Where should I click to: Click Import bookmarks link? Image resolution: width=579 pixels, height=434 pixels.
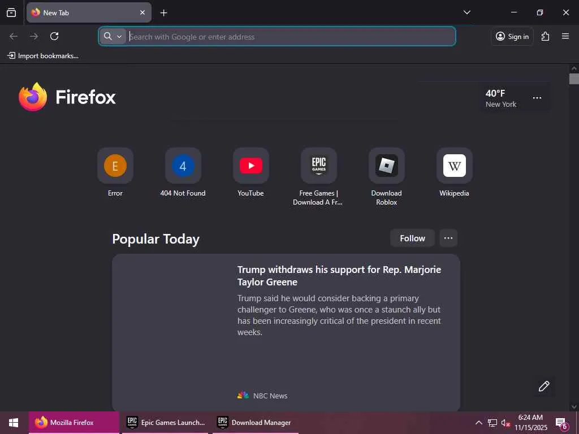coord(43,56)
